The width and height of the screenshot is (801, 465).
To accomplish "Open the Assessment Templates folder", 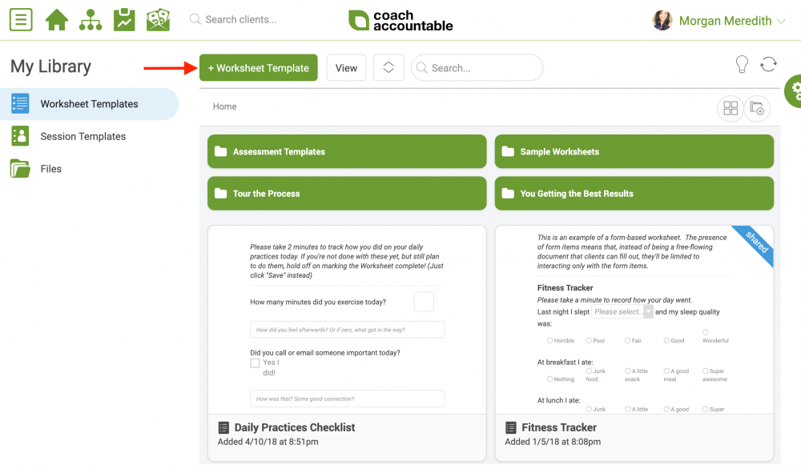I will tap(347, 151).
